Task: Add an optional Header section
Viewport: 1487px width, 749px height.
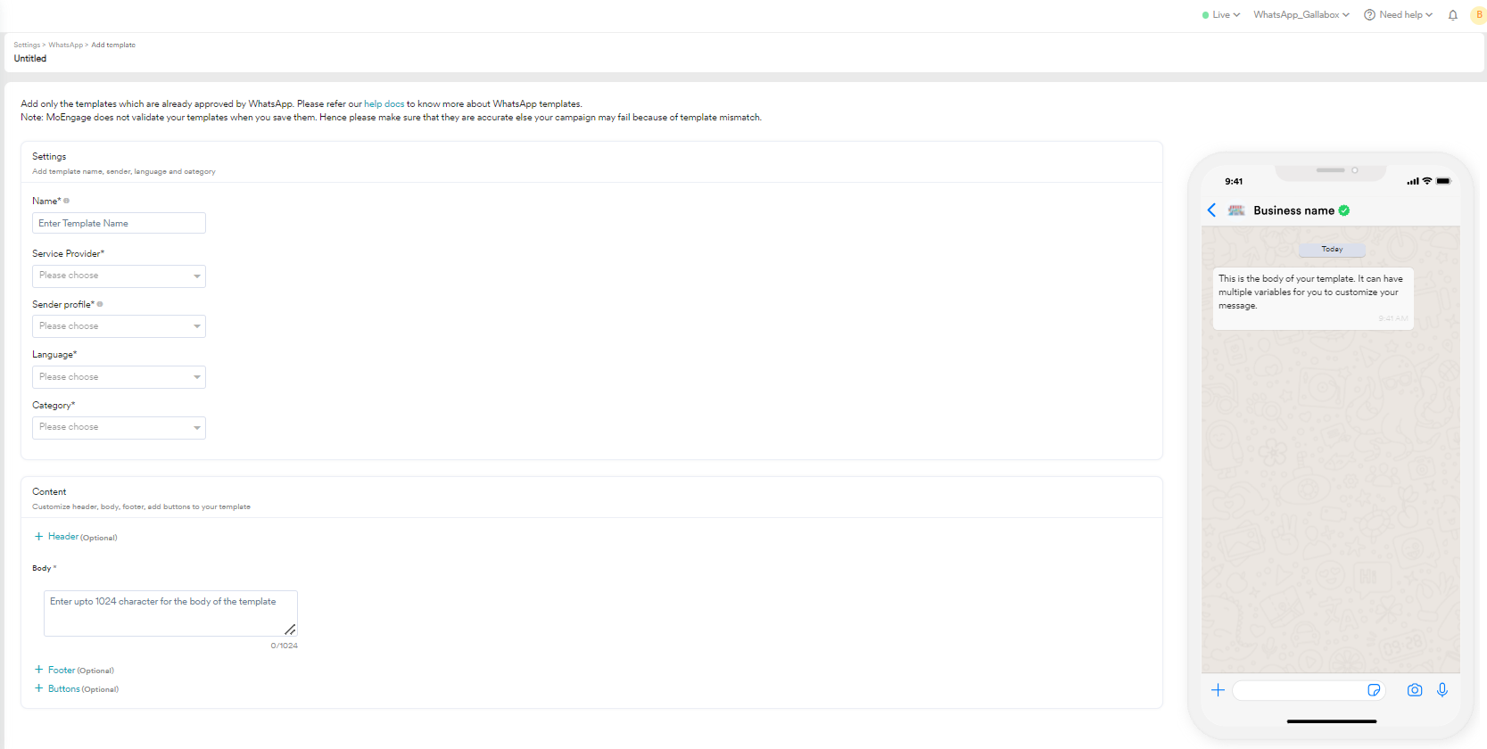Action: point(62,537)
